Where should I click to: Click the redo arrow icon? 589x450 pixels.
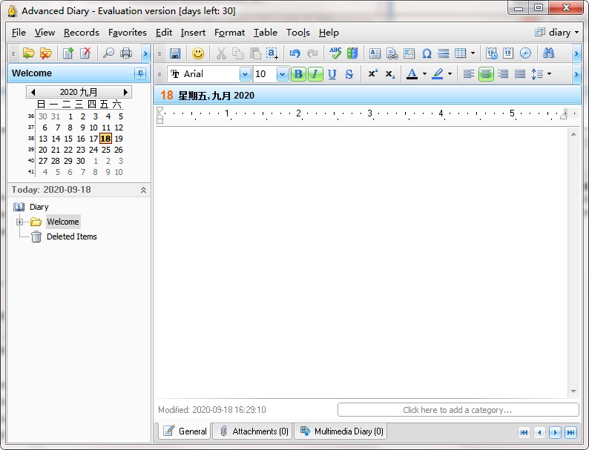pos(312,53)
